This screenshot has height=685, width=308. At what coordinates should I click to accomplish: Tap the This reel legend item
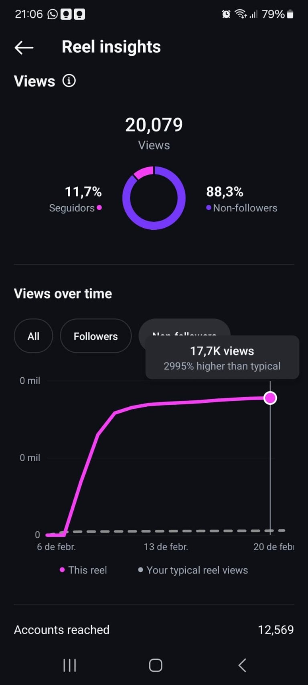click(x=83, y=570)
